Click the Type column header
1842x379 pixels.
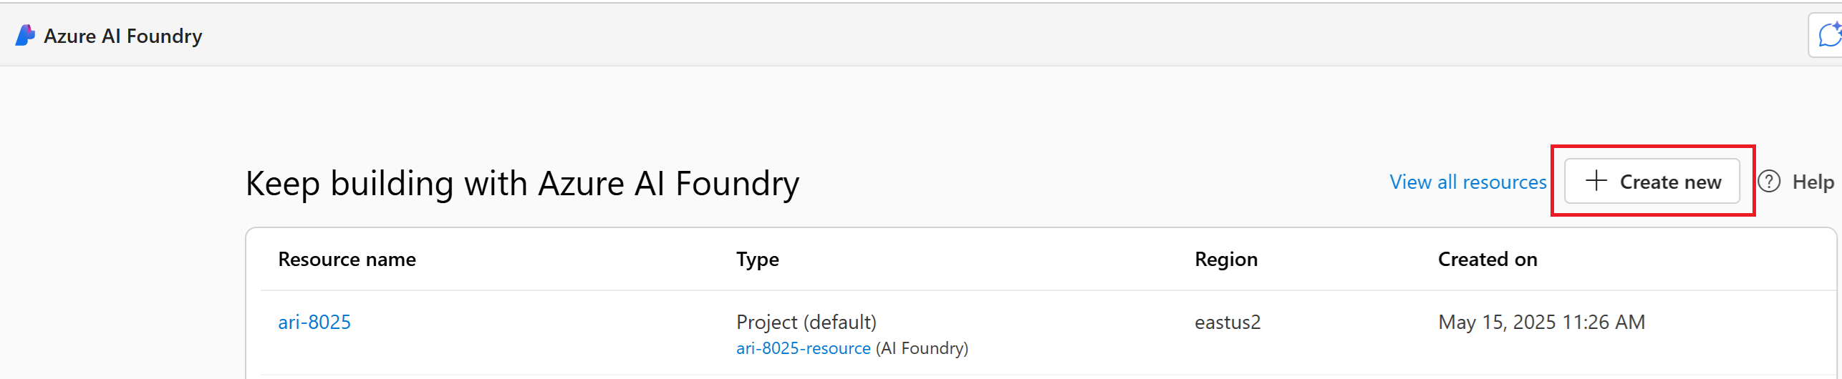point(757,259)
